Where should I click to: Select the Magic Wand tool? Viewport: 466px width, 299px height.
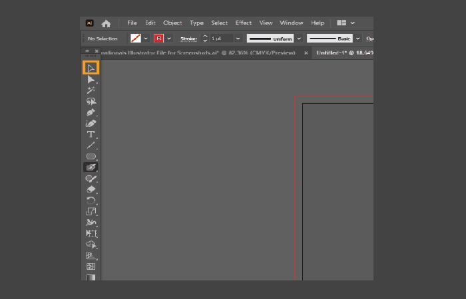91,90
